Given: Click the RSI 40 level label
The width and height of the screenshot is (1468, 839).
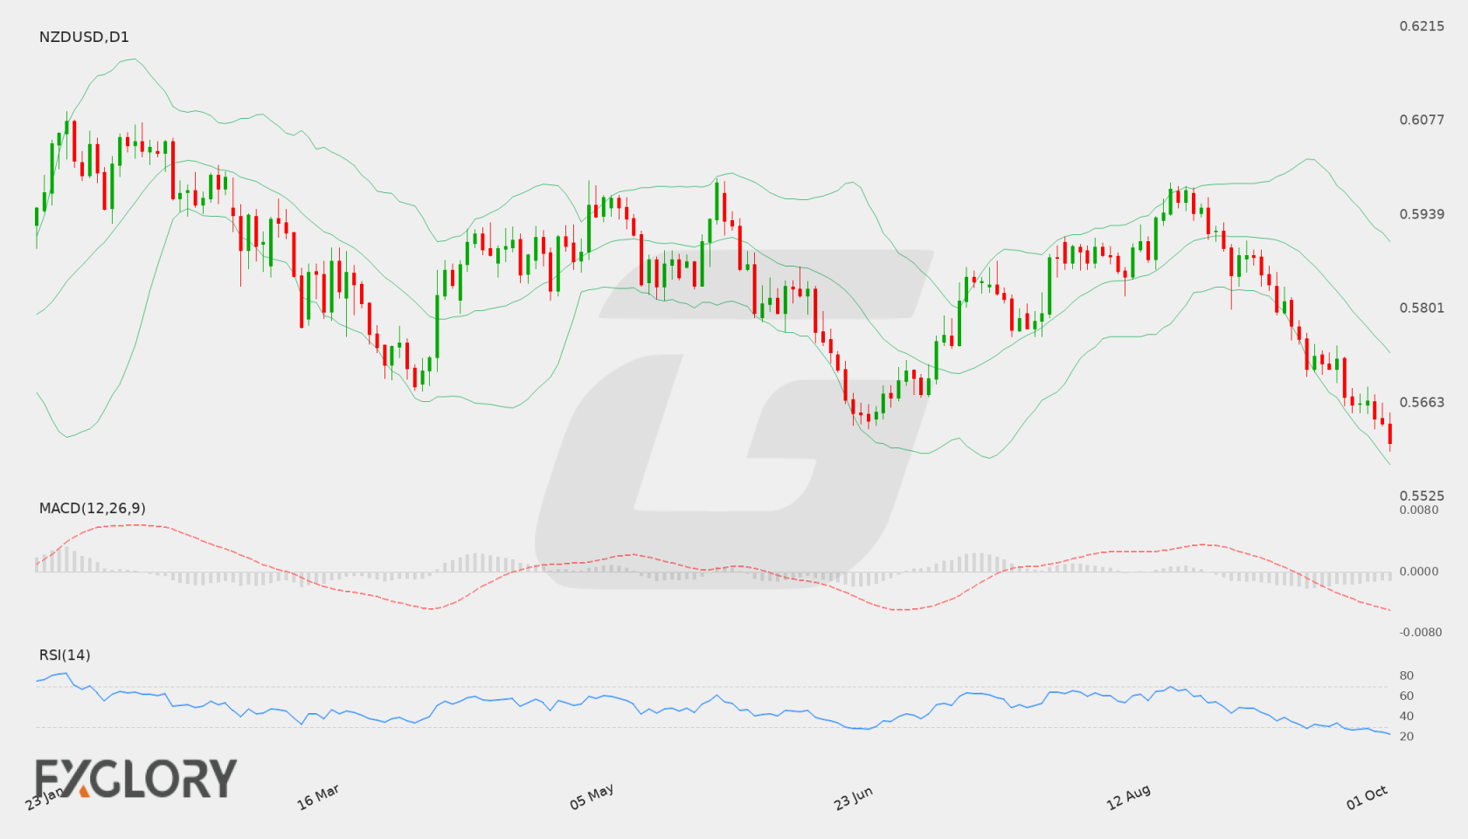Looking at the screenshot, I should (x=1407, y=716).
